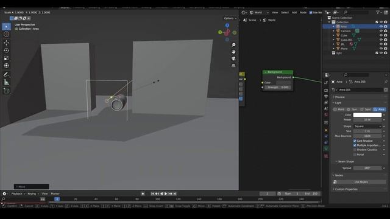Image resolution: width=390 pixels, height=219 pixels.
Task: Switch light type to Point
Action: [339, 109]
